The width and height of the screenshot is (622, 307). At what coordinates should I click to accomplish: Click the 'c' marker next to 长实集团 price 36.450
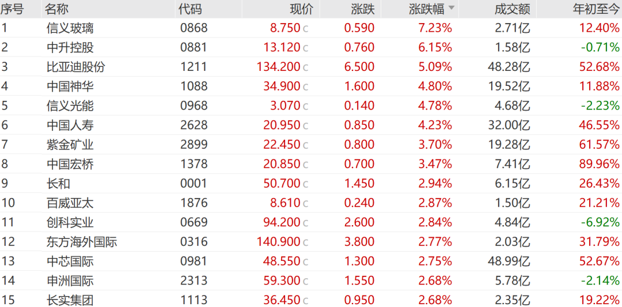click(x=306, y=301)
